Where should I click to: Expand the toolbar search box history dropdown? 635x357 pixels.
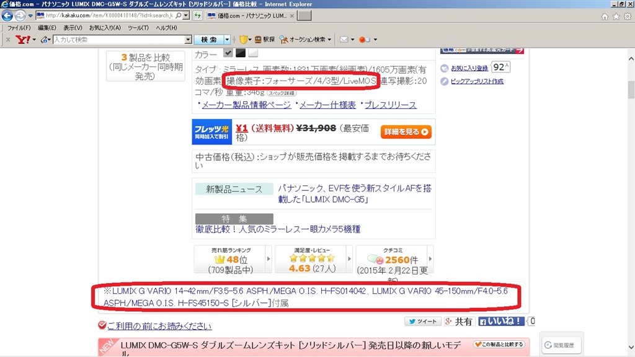(189, 39)
